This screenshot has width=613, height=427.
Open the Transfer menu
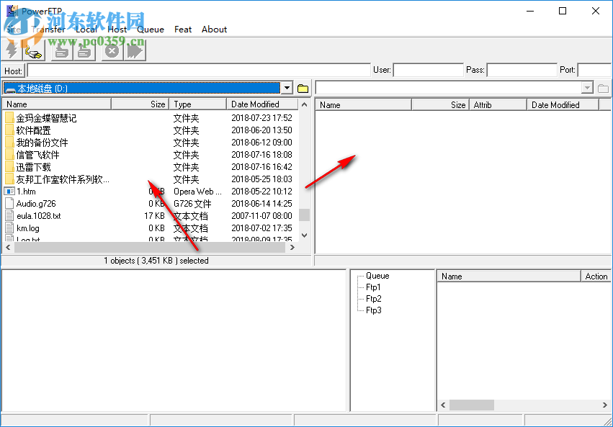[x=48, y=30]
